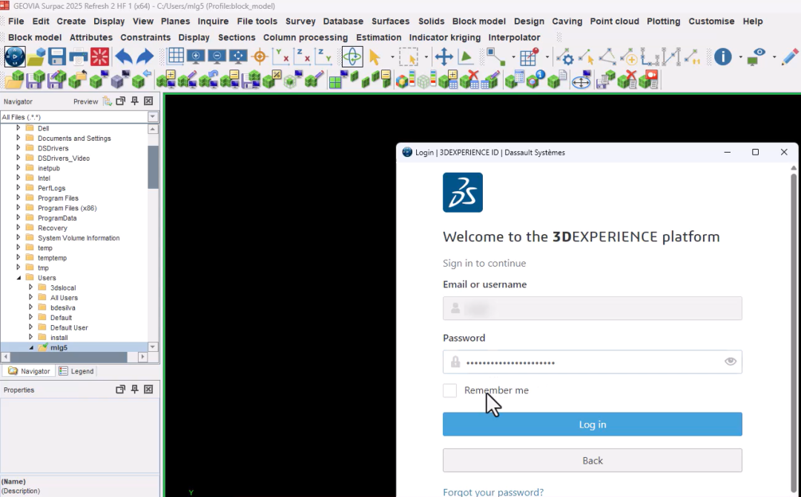Click the Log in button
Viewport: 801px width, 497px height.
pyautogui.click(x=593, y=424)
